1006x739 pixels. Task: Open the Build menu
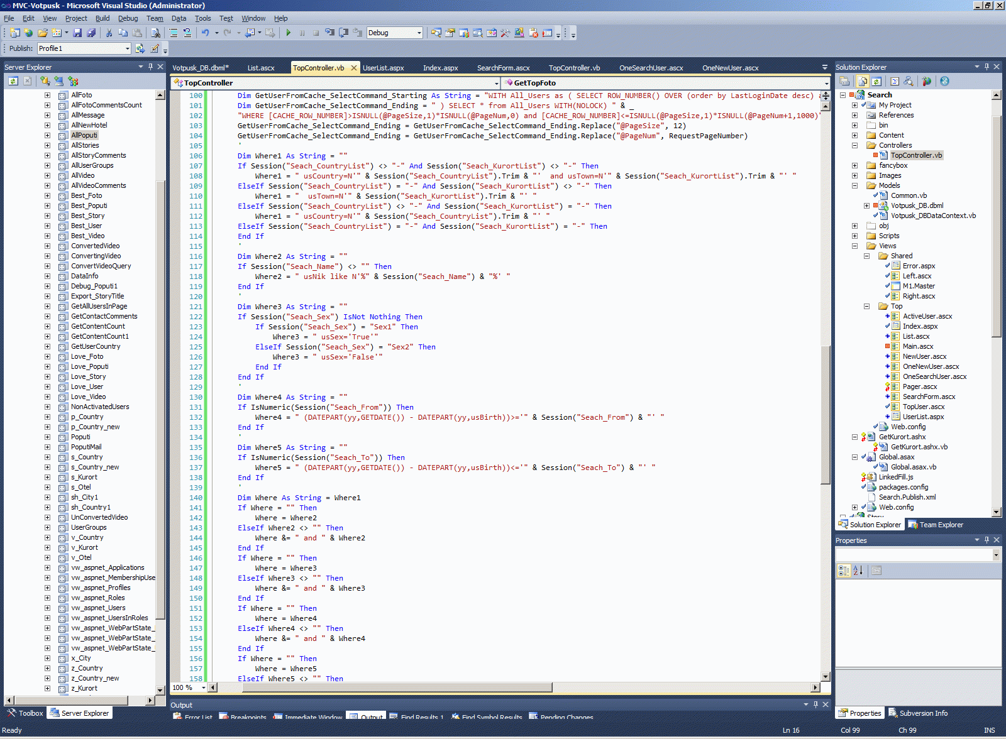102,18
